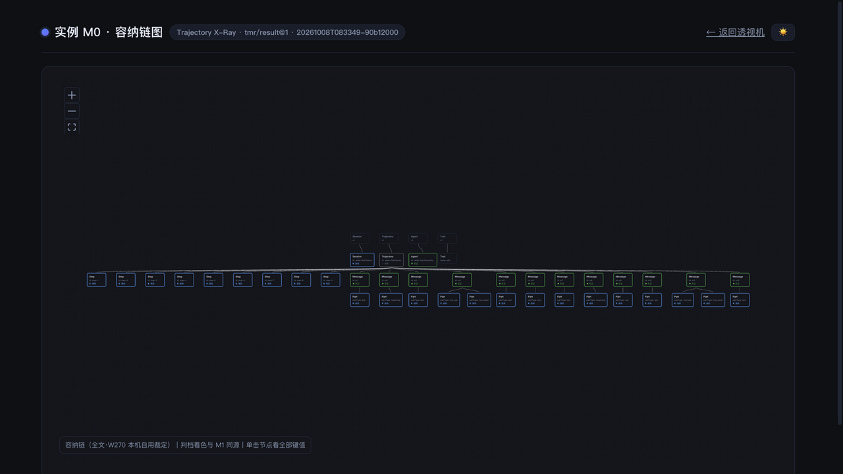Open the Trajectory schema node at top

pyautogui.click(x=389, y=238)
